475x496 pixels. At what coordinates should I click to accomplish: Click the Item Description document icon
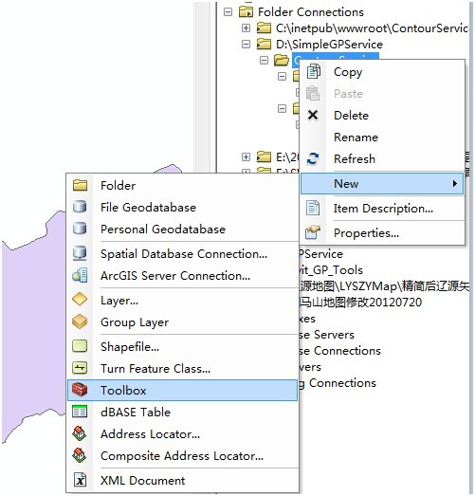[313, 208]
